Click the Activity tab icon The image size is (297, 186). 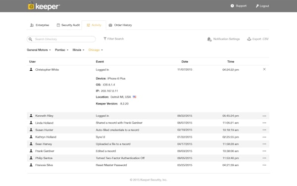click(88, 25)
